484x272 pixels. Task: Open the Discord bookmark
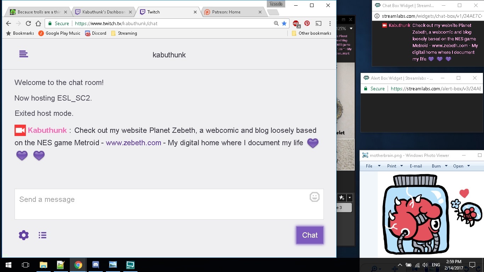[x=96, y=33]
